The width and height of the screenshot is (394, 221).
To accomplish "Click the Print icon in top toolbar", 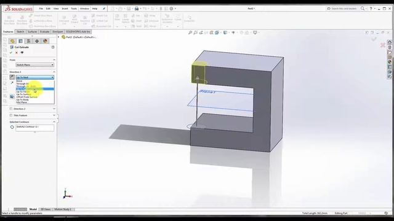I will (137, 9).
